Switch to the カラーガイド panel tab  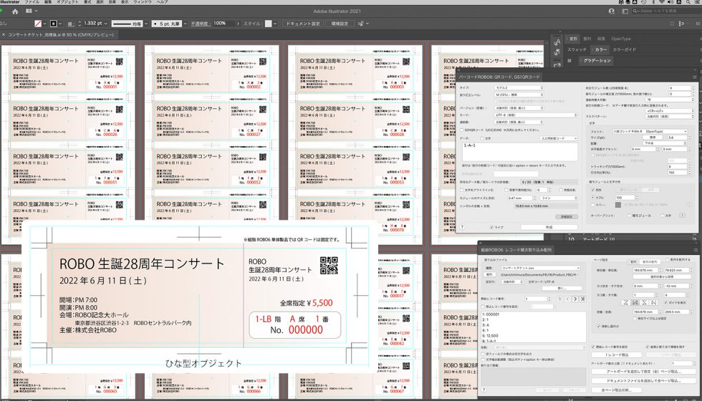pos(624,49)
